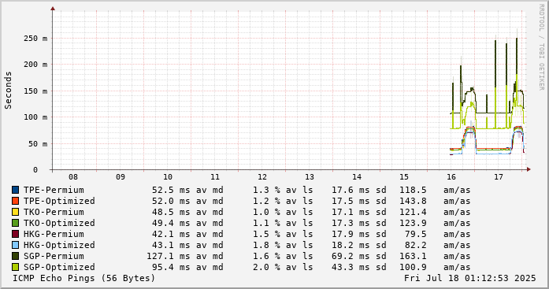Click the 17 hour mark on the x-axis
Image resolution: width=549 pixels, height=289 pixels.
coord(499,177)
